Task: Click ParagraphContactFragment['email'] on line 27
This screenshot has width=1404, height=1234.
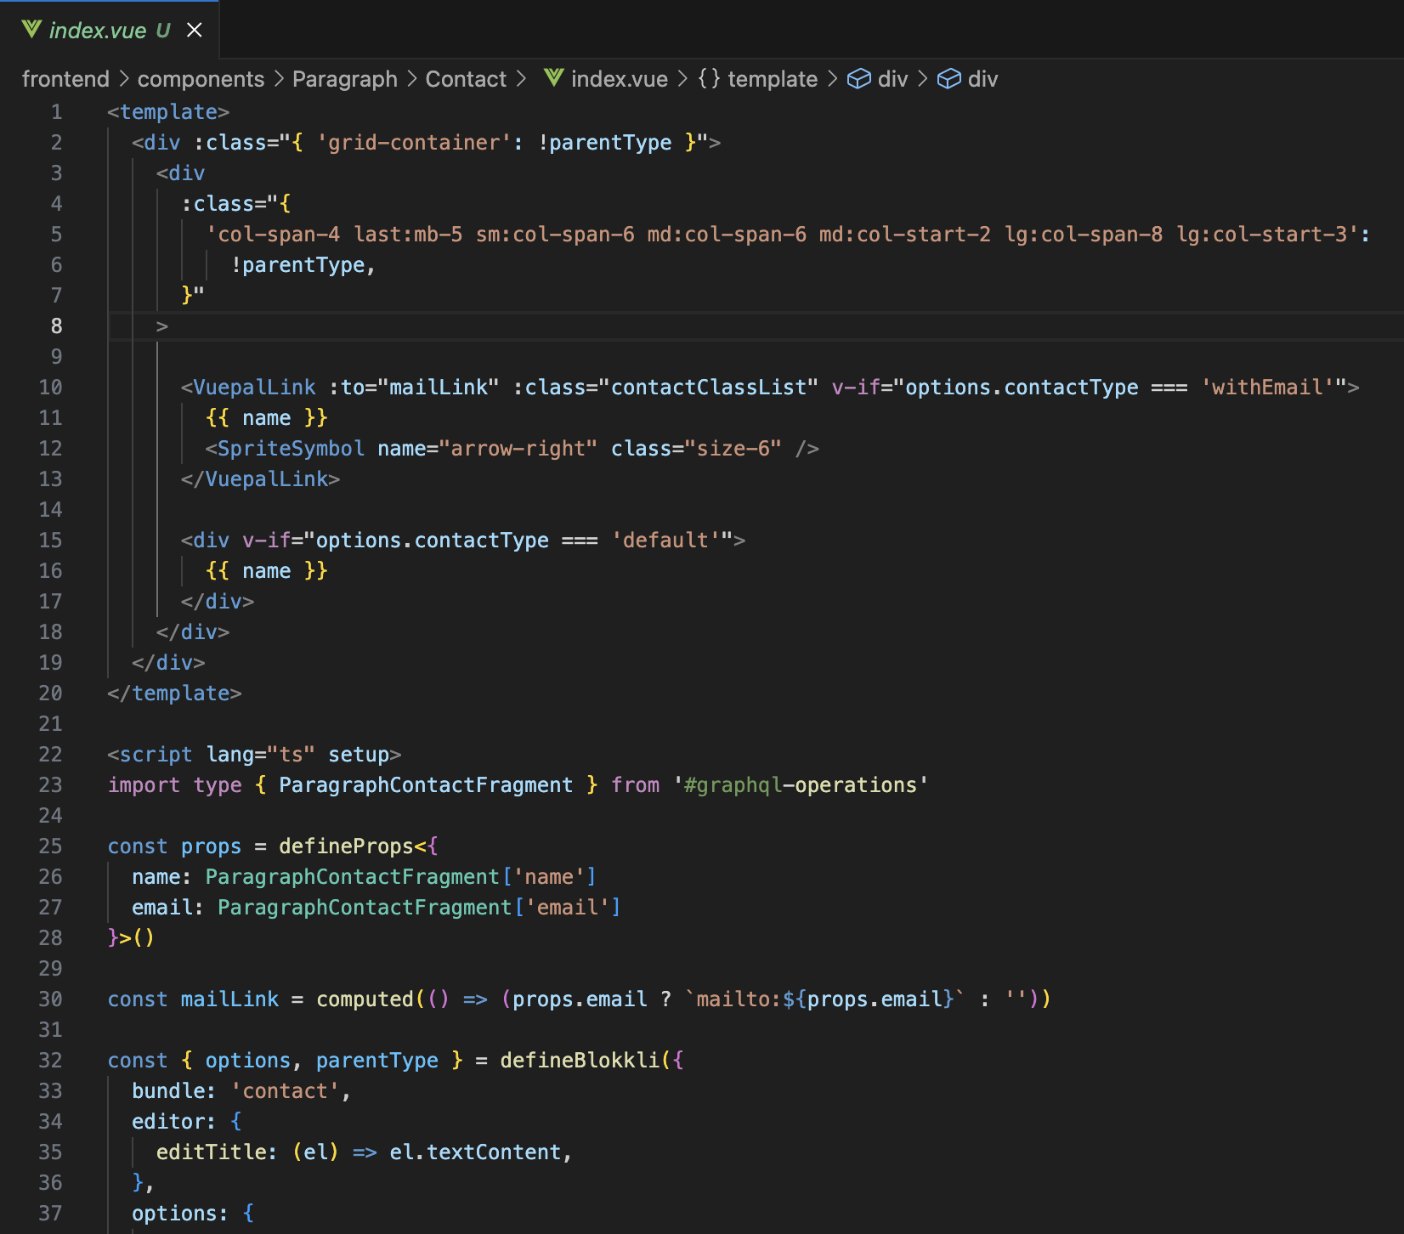Action: pyautogui.click(x=419, y=908)
